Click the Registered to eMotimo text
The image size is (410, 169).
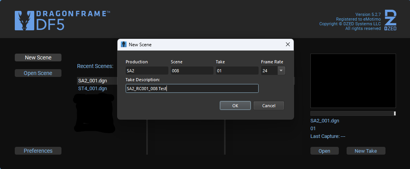(359, 19)
